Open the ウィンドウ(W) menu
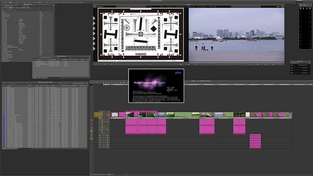The width and height of the screenshot is (313, 176). 54,3
